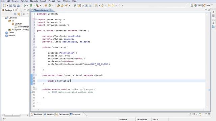Click the Save icon in toolbar

click(10, 5)
